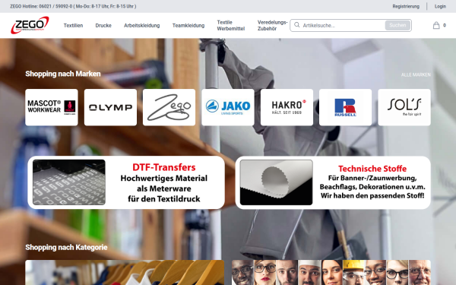Click the cart item count number
Image resolution: width=456 pixels, height=285 pixels.
pos(445,26)
